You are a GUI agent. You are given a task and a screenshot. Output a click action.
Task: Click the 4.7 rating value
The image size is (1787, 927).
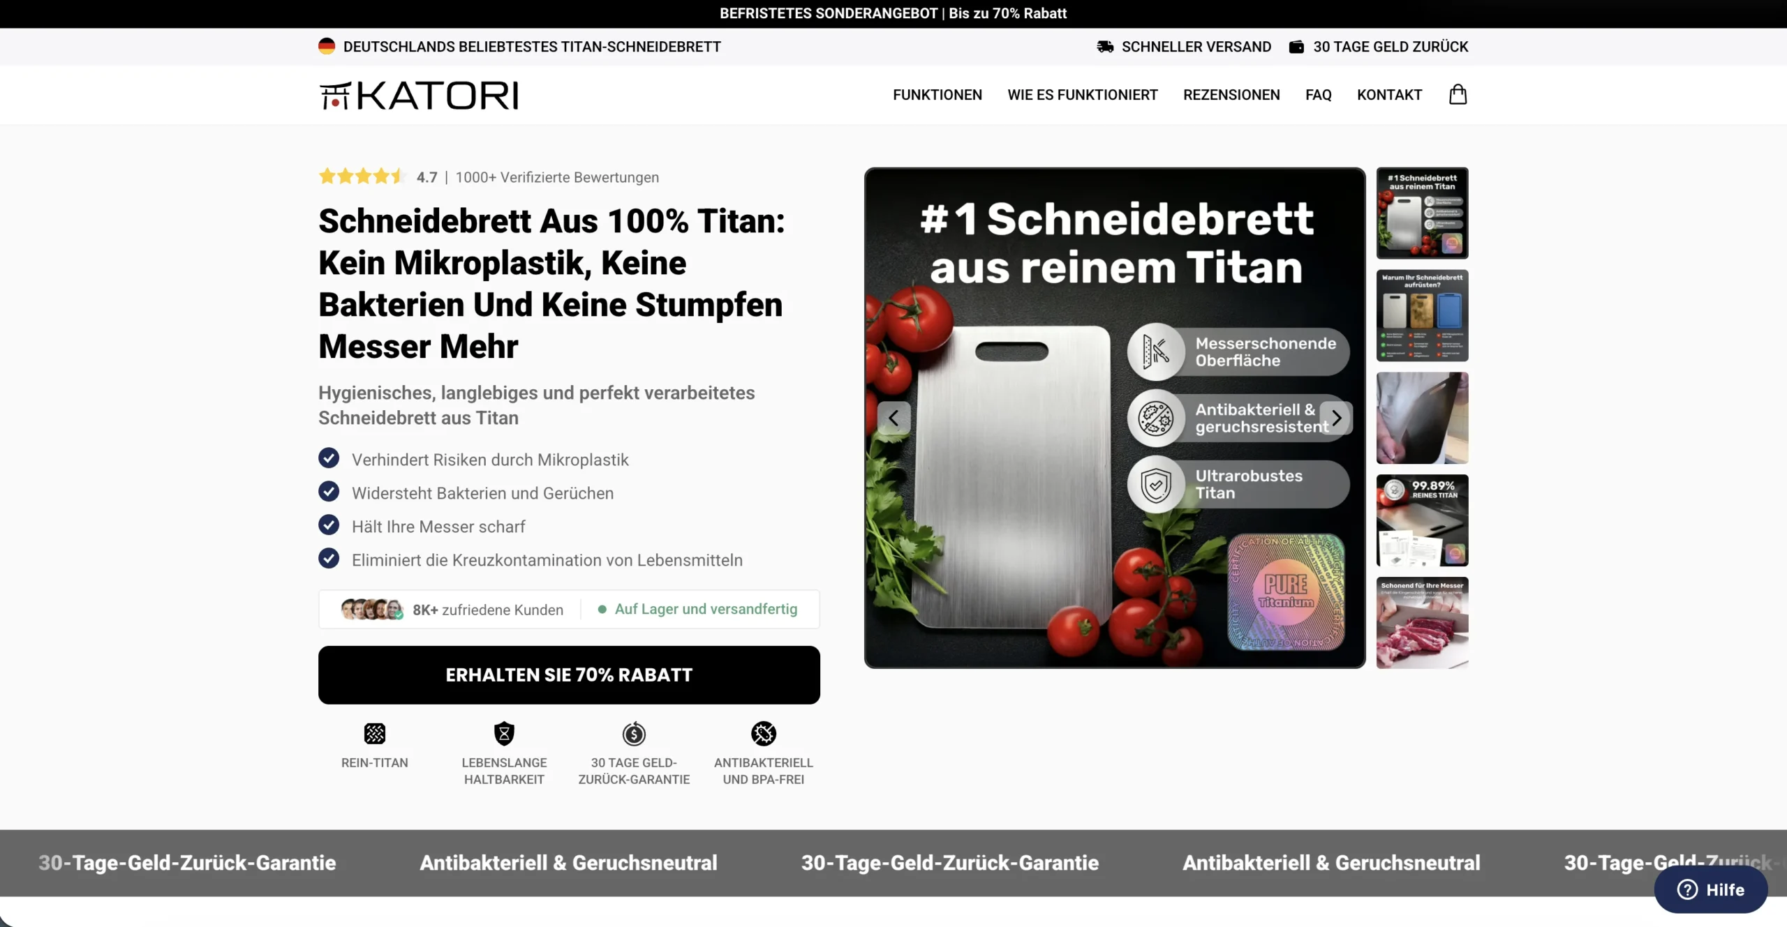coord(427,177)
